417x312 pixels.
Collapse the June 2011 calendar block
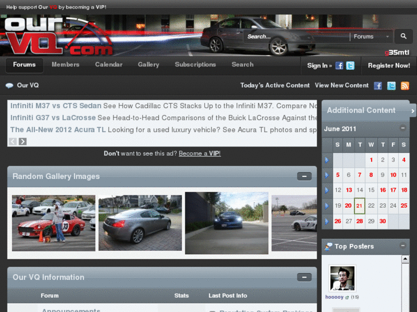click(x=403, y=128)
